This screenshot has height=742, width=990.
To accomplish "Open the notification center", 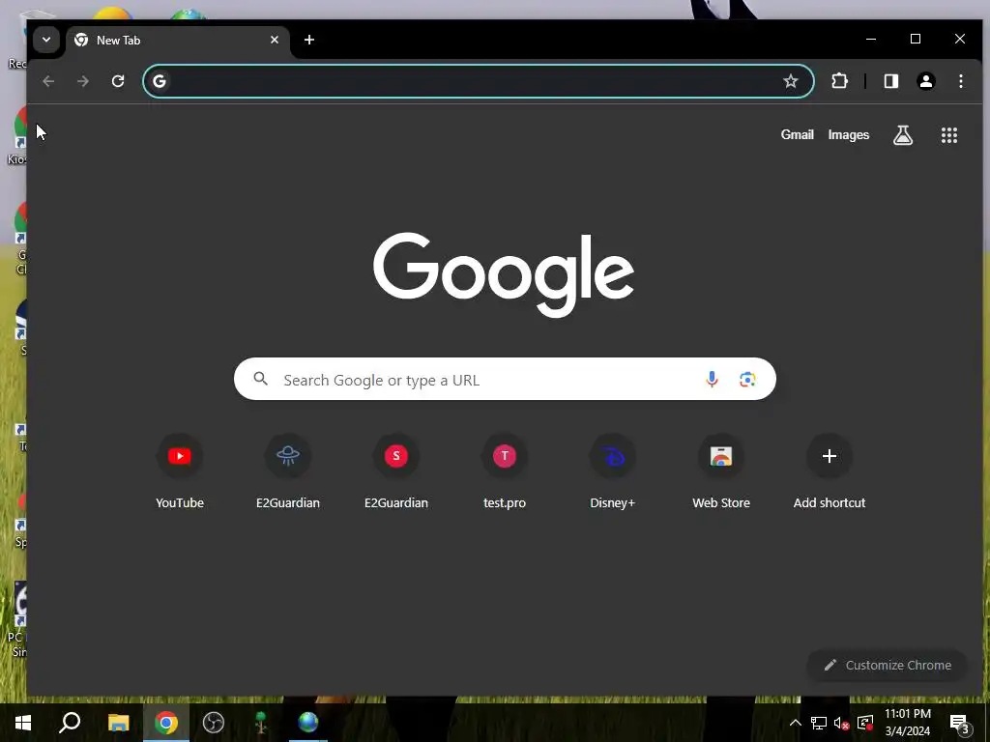I will (960, 723).
